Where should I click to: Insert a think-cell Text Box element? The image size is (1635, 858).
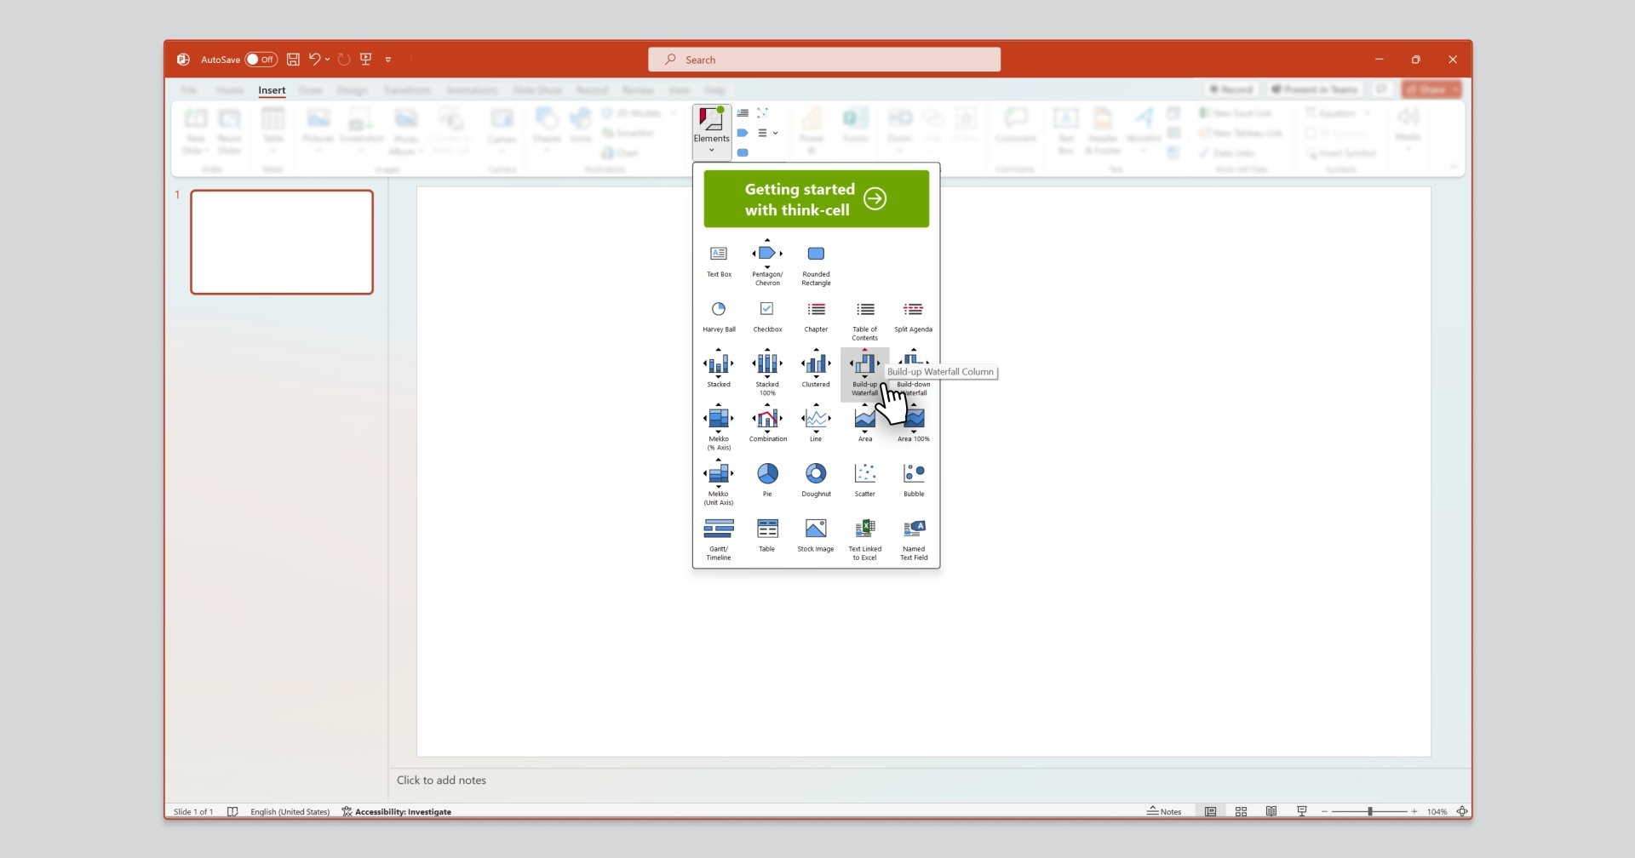[x=719, y=260]
